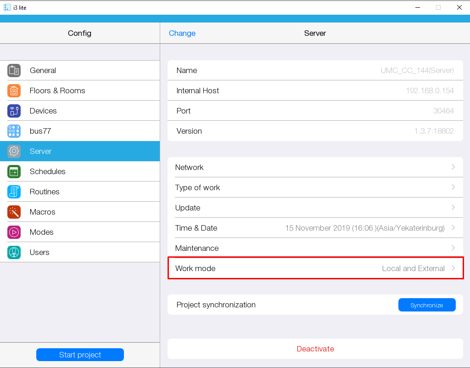Click the General clipboard icon
Screen dimensions: 470x368
pos(14,70)
